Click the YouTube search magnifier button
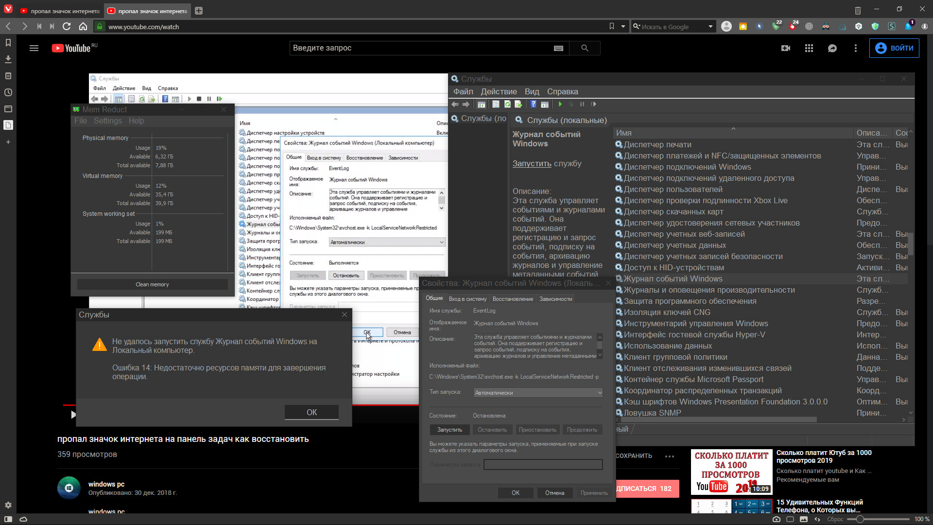The image size is (933, 525). [x=585, y=48]
